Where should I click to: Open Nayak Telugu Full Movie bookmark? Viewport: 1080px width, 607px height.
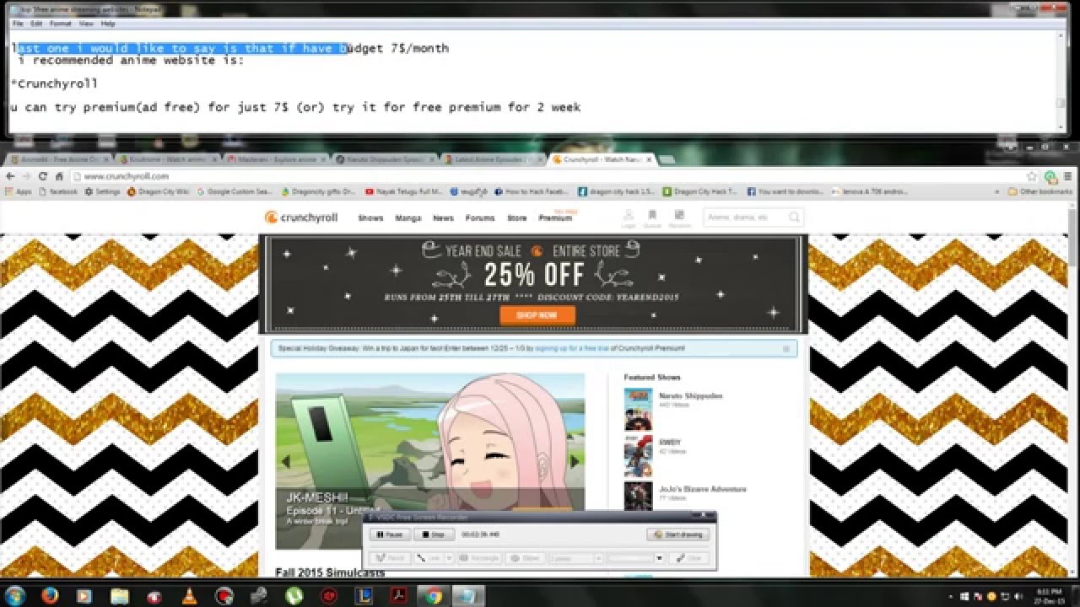403,191
